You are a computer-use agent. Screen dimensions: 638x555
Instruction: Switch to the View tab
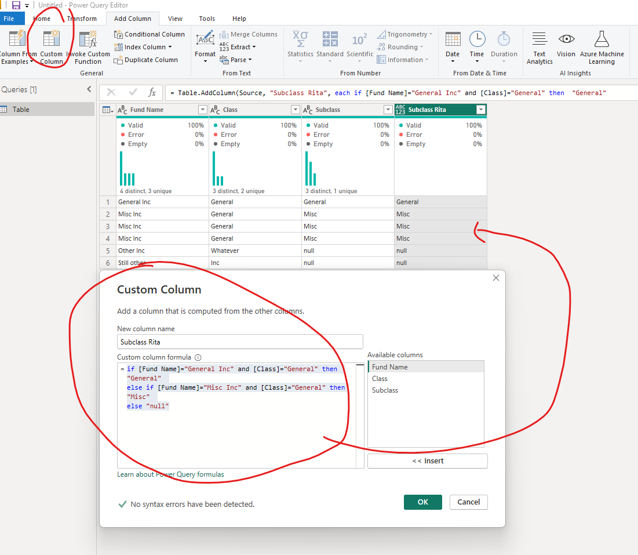point(176,19)
